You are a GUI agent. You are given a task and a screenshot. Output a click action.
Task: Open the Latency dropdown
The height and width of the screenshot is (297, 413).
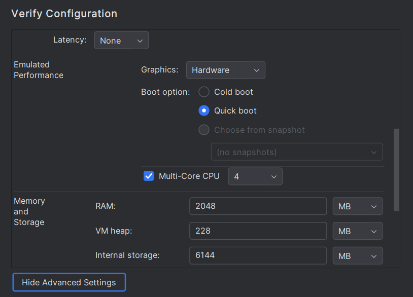point(121,41)
